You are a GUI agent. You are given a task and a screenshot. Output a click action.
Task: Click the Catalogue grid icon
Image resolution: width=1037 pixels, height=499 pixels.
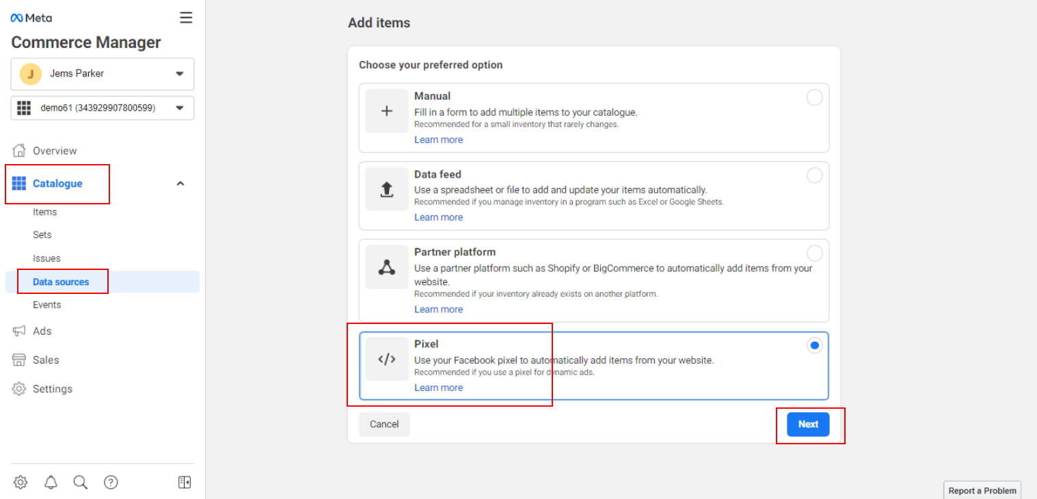point(19,183)
